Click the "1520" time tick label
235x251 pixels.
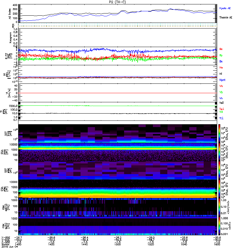[151, 244]
